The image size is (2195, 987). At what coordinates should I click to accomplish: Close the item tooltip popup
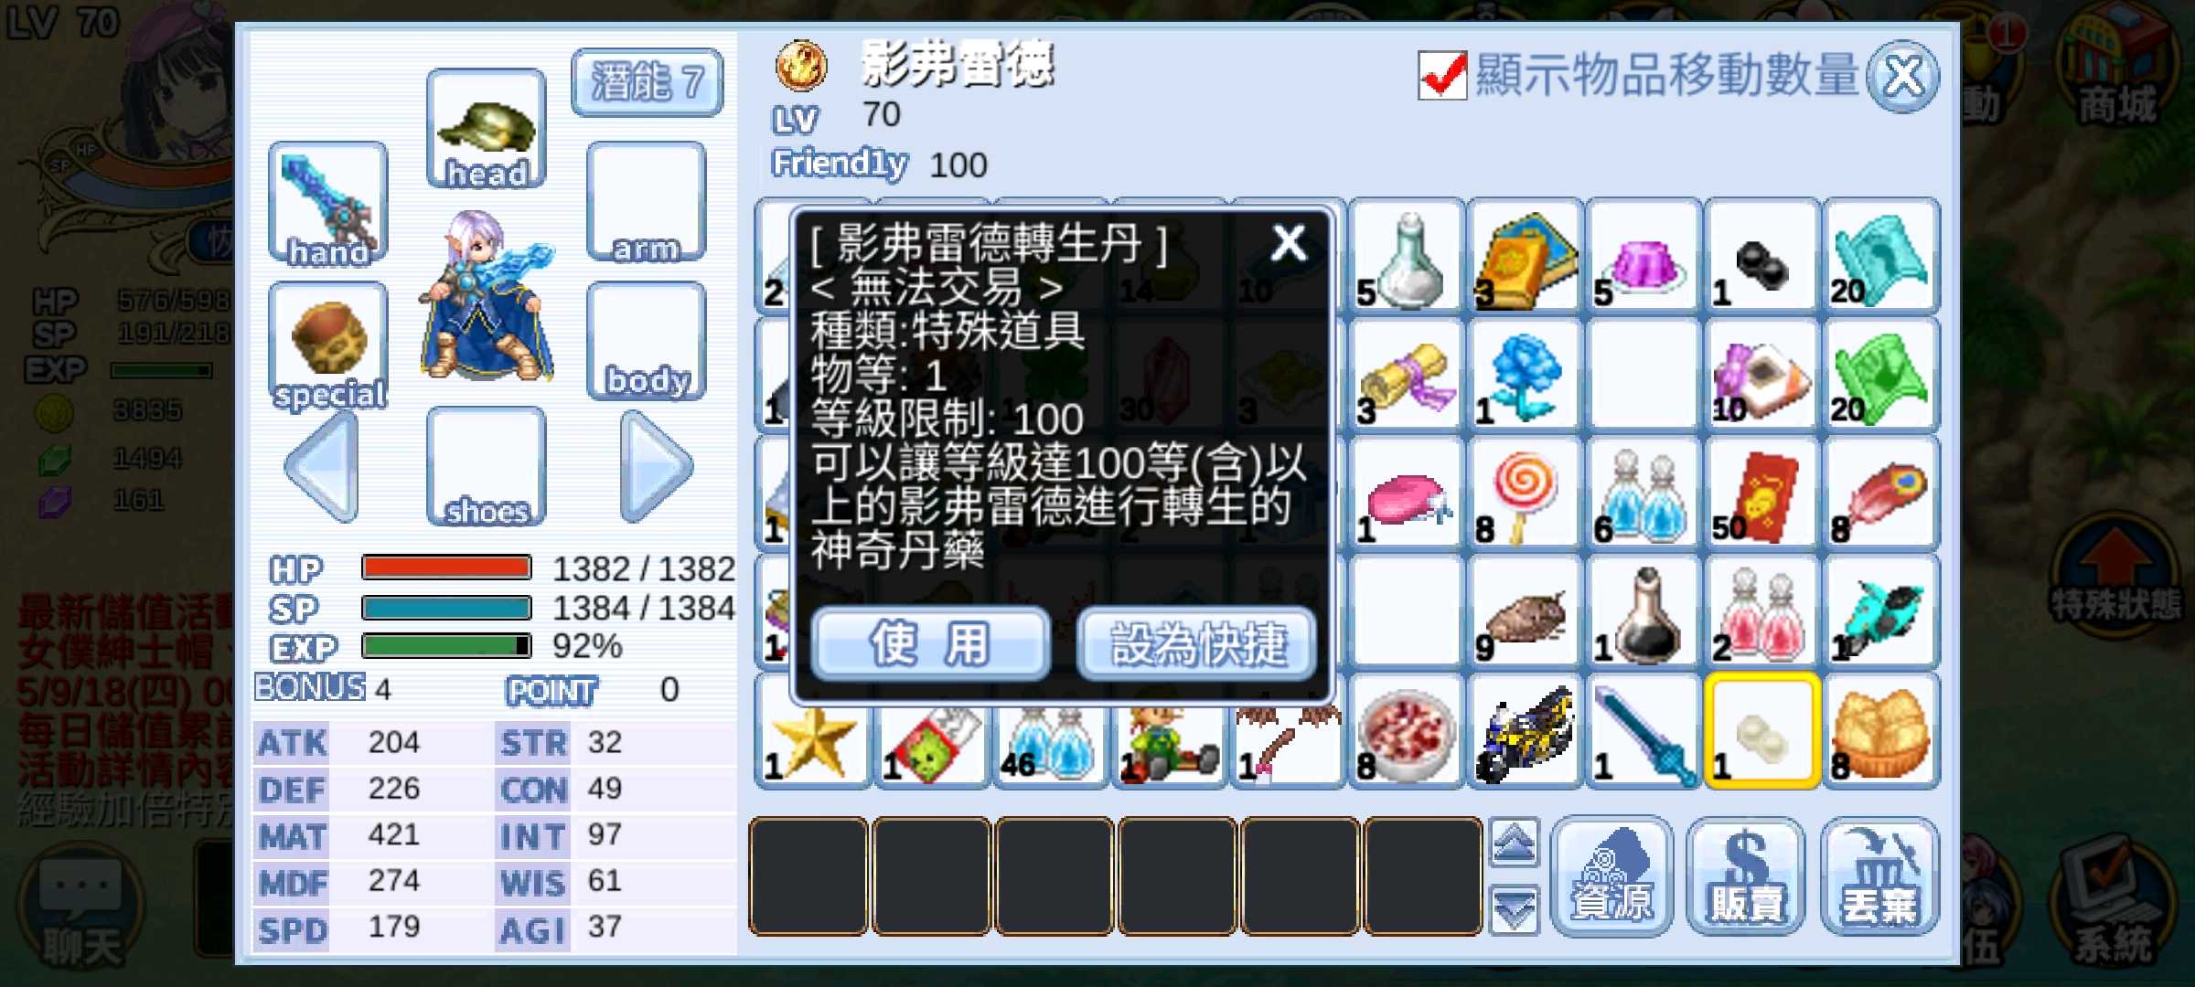1289,243
